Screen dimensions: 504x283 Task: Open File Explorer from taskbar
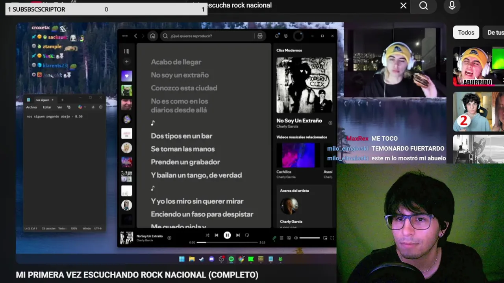[x=192, y=259]
